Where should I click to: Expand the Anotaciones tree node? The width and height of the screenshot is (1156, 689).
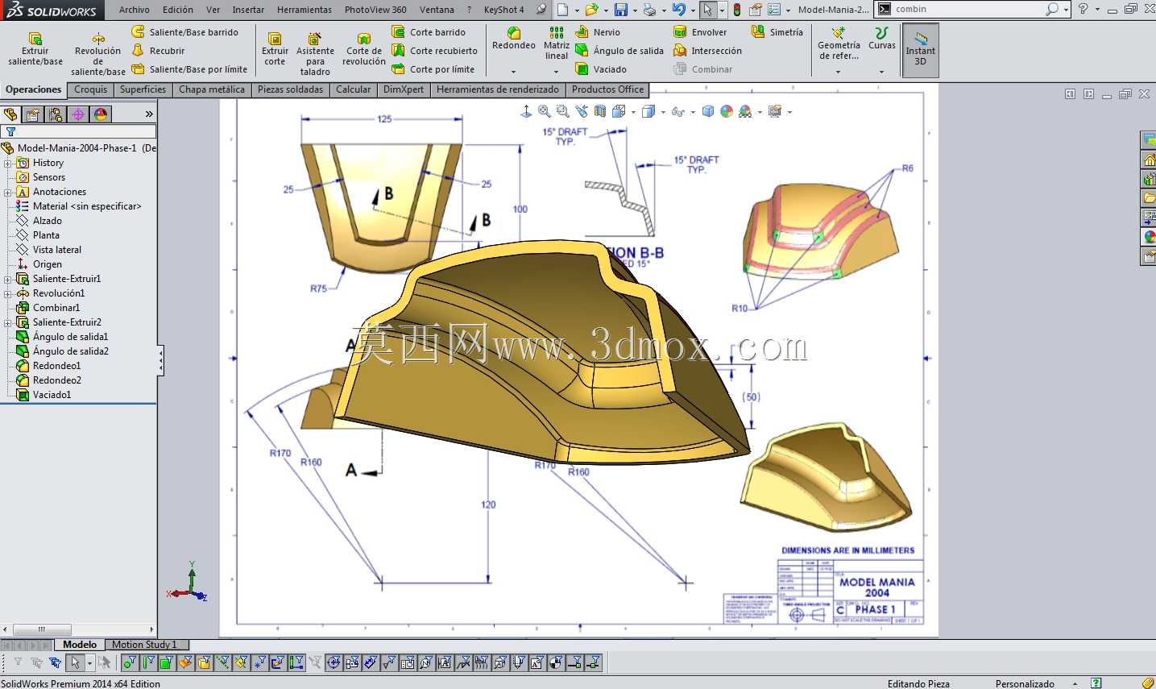pyautogui.click(x=8, y=192)
